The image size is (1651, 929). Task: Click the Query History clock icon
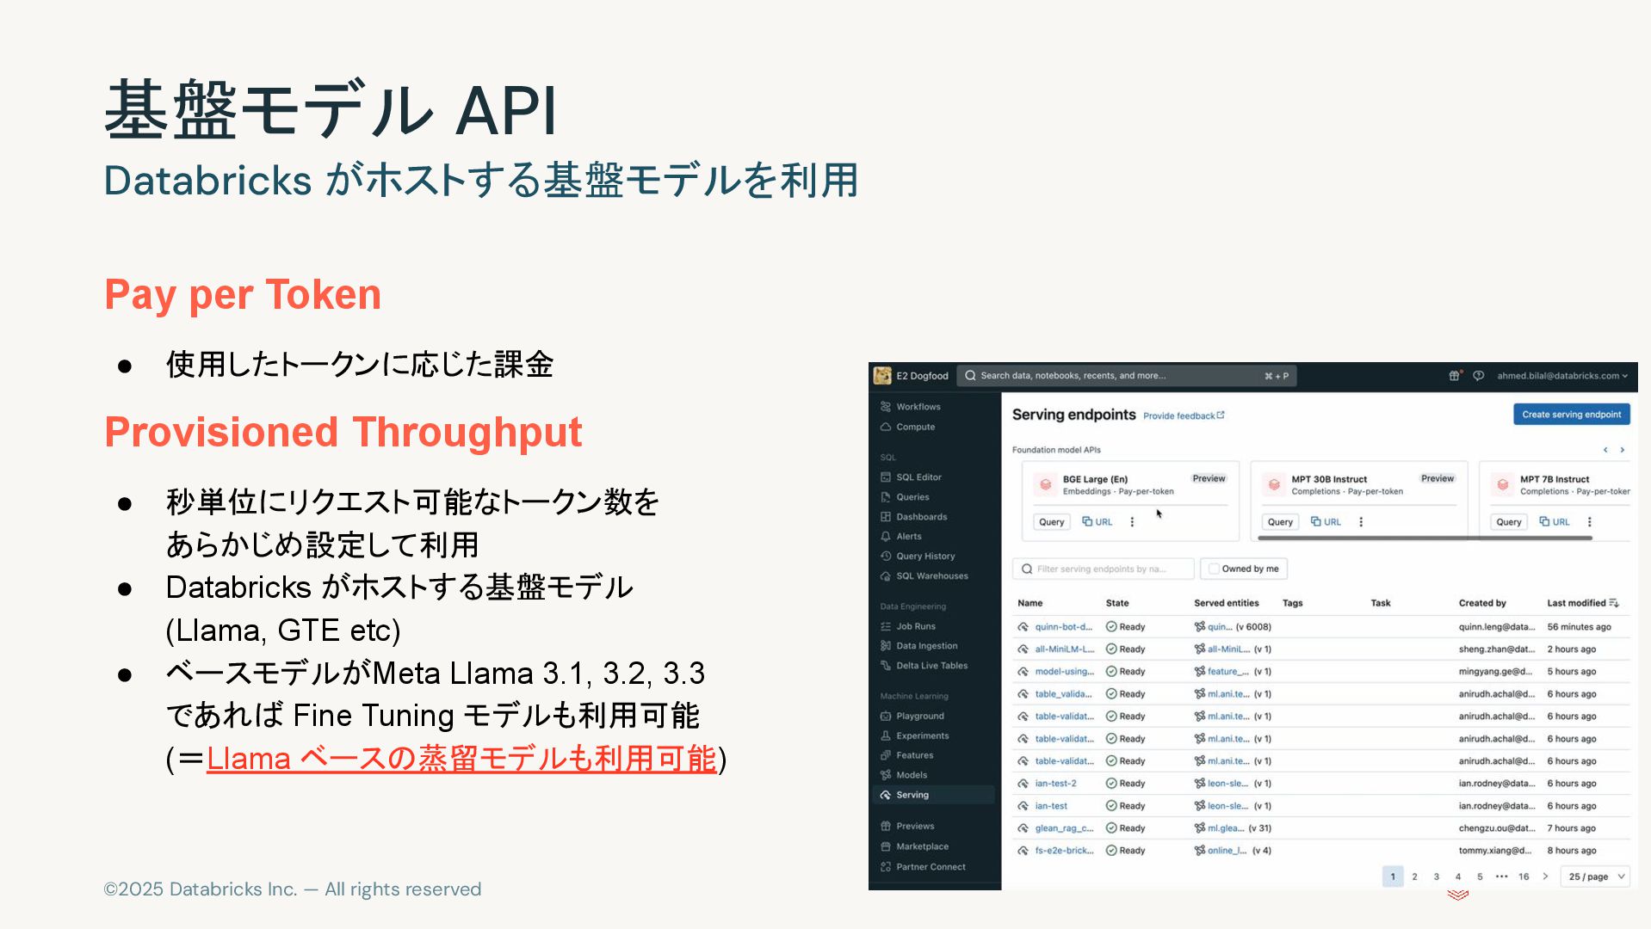(x=886, y=557)
